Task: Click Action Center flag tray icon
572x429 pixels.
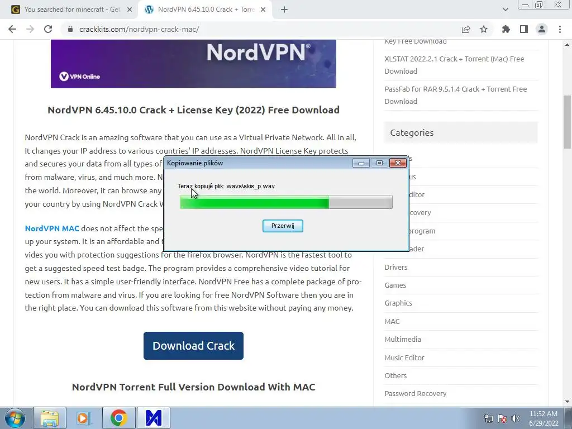Action: 502,418
